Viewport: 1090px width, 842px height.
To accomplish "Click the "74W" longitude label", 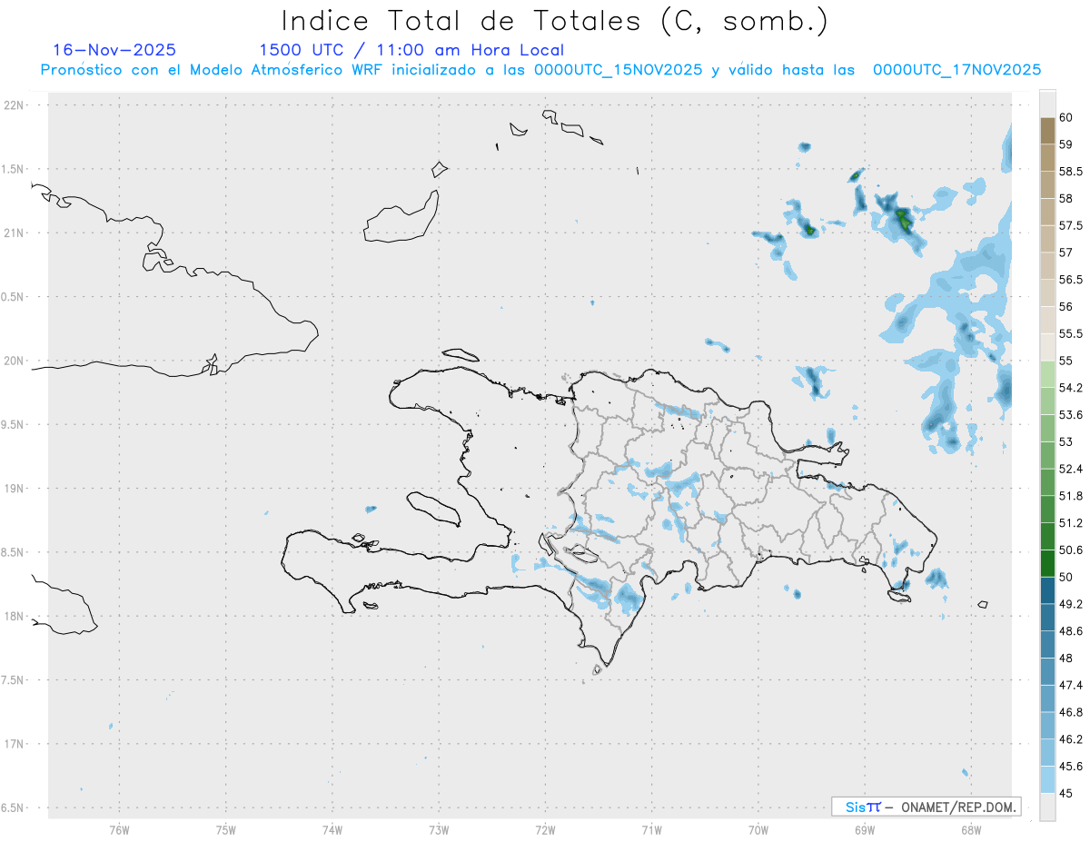I will [332, 830].
